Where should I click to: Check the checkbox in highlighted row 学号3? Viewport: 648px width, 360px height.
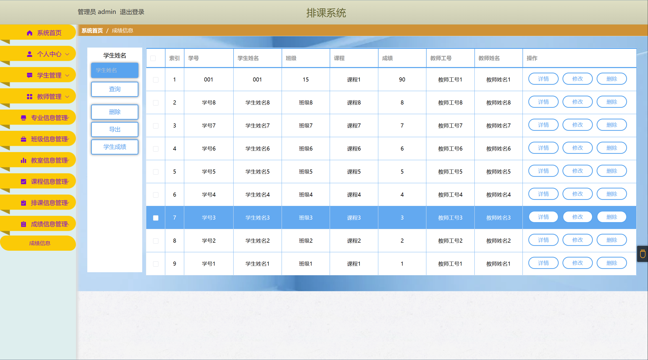[156, 218]
